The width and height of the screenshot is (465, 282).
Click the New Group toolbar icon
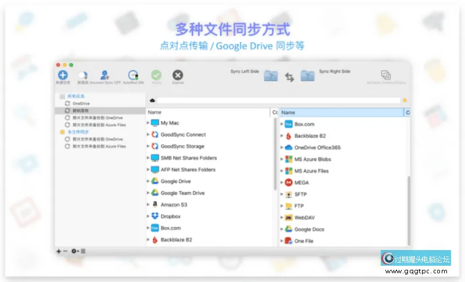coord(83,75)
